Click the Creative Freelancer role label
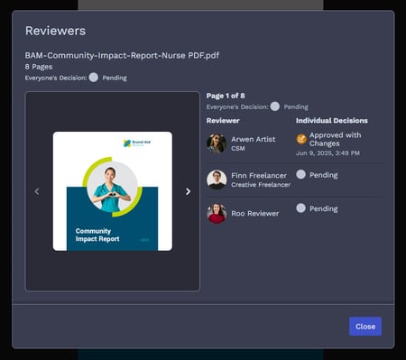Image resolution: width=406 pixels, height=360 pixels. pyautogui.click(x=261, y=185)
